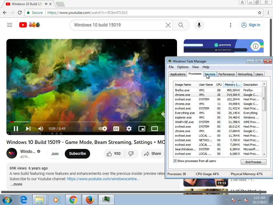
Task: Open the player settings gear
Action: 129,129
